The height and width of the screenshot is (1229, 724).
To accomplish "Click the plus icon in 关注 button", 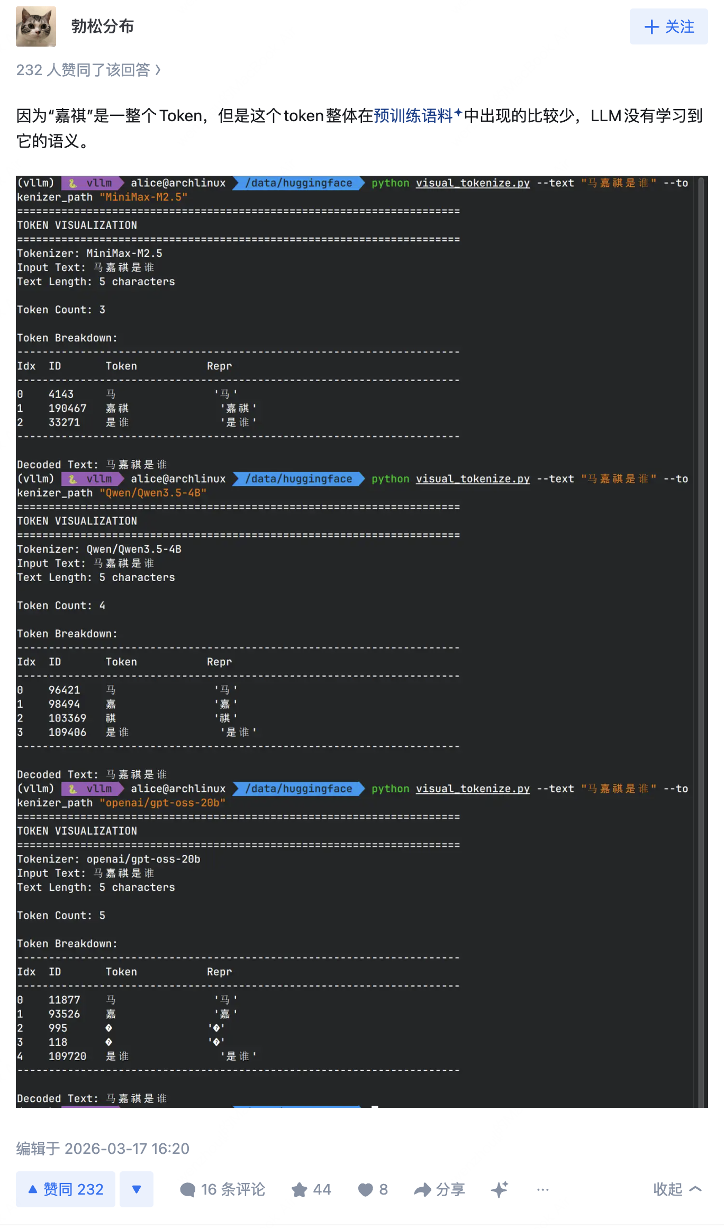I will 651,27.
